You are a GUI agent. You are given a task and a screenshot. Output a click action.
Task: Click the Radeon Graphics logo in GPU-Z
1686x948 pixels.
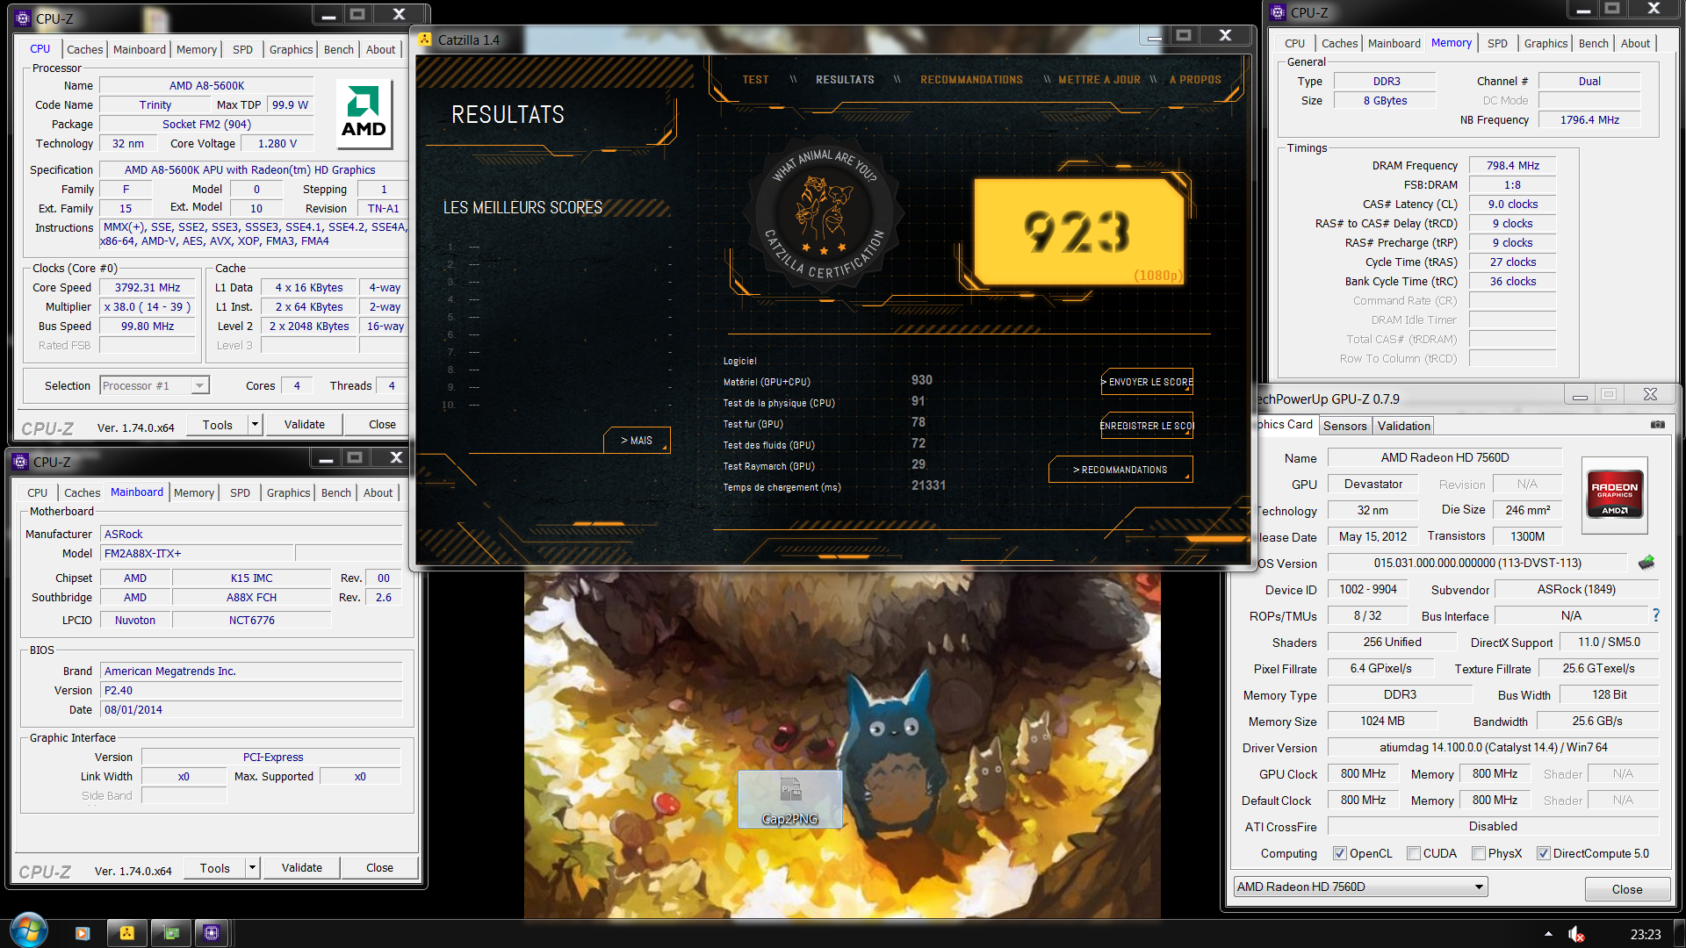point(1614,495)
